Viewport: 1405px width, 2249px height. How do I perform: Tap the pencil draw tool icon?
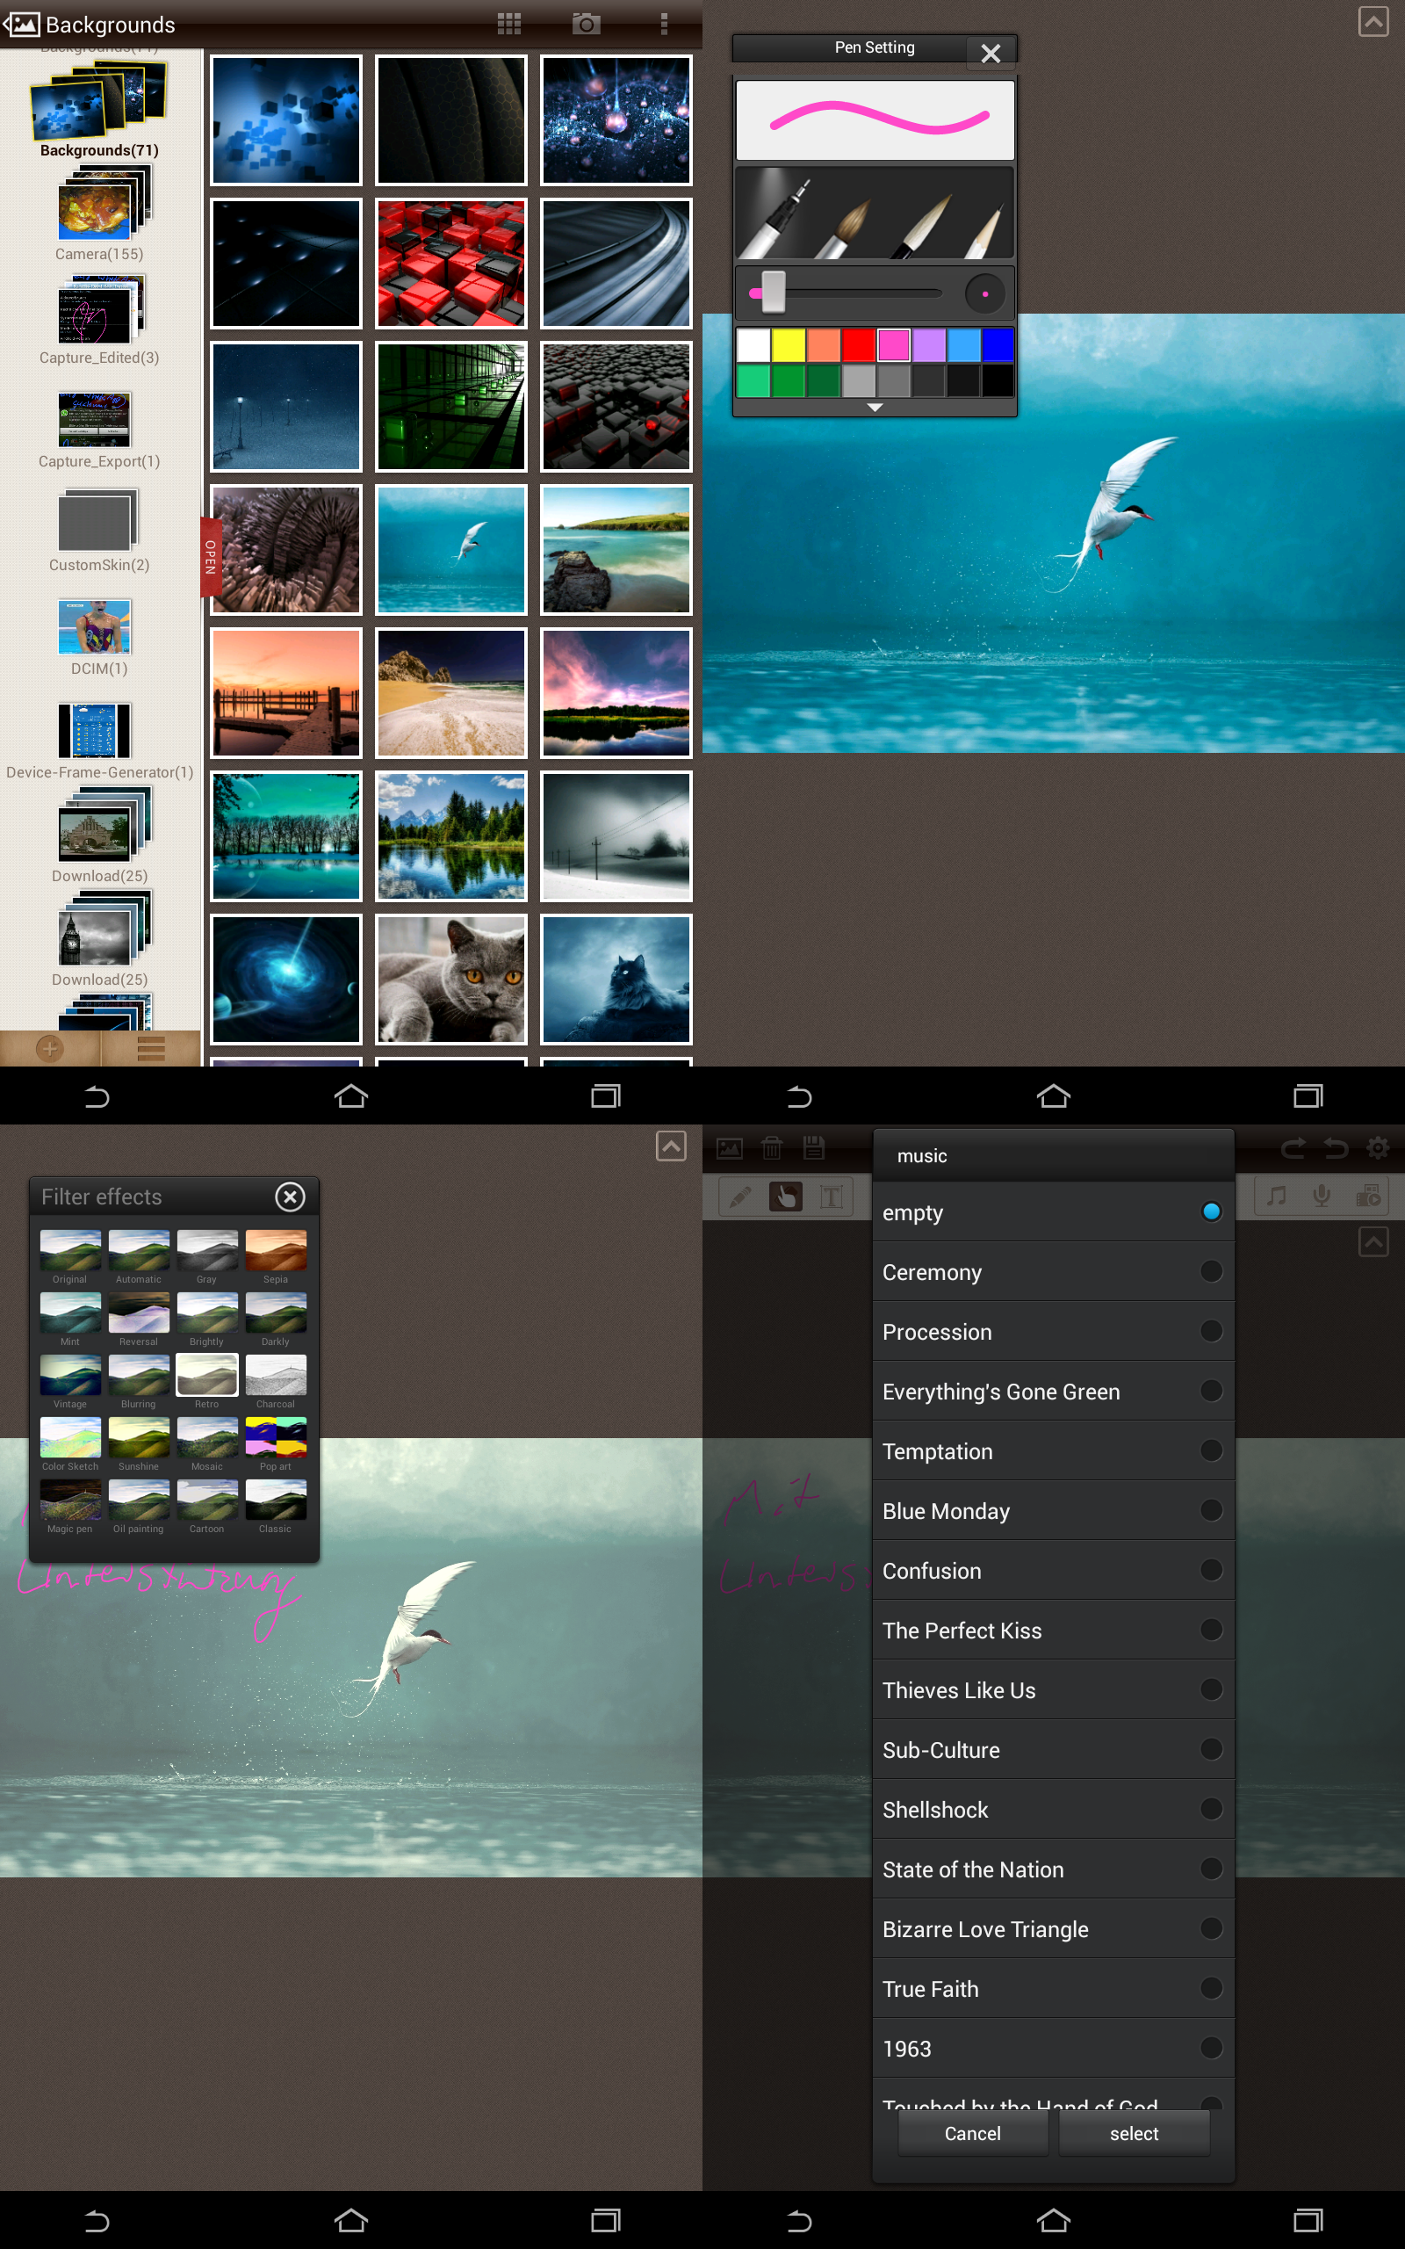740,1196
